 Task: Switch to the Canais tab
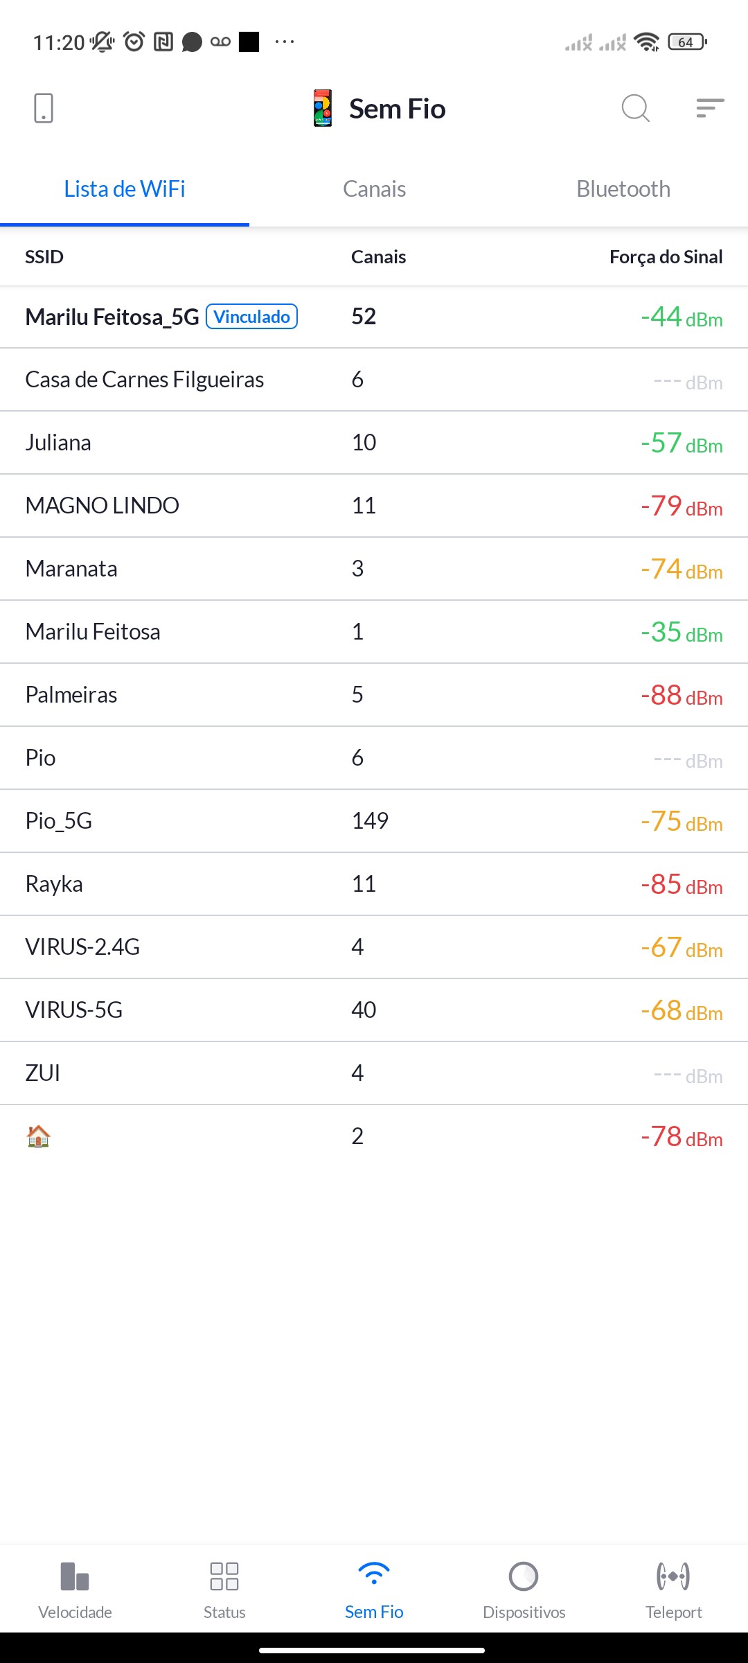374,189
